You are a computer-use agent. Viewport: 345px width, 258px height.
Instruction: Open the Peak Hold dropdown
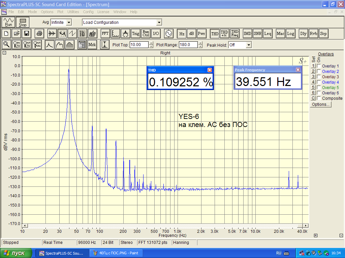point(249,45)
